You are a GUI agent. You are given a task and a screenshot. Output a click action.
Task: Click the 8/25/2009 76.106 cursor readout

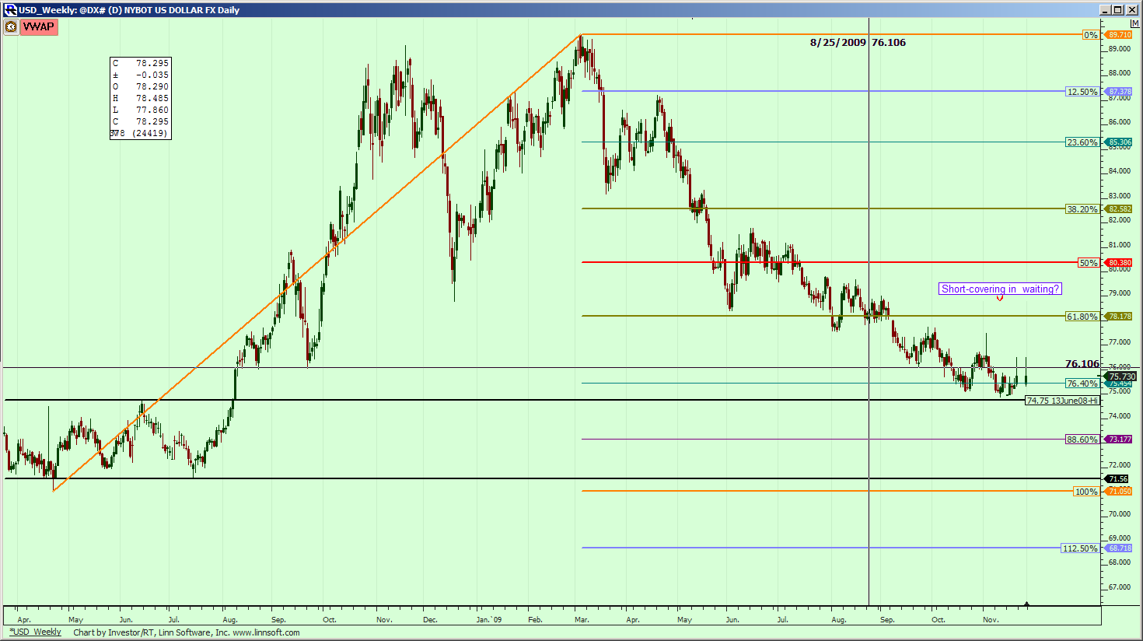point(858,43)
